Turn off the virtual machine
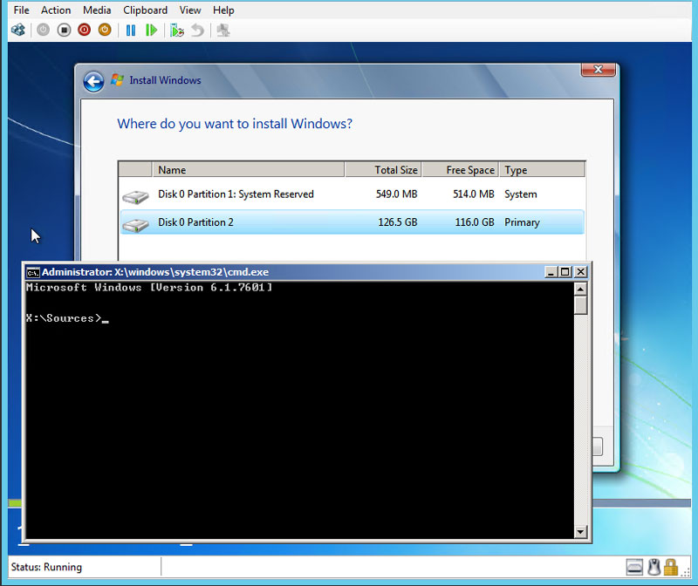Screen dimensions: 698x586 click(63, 29)
